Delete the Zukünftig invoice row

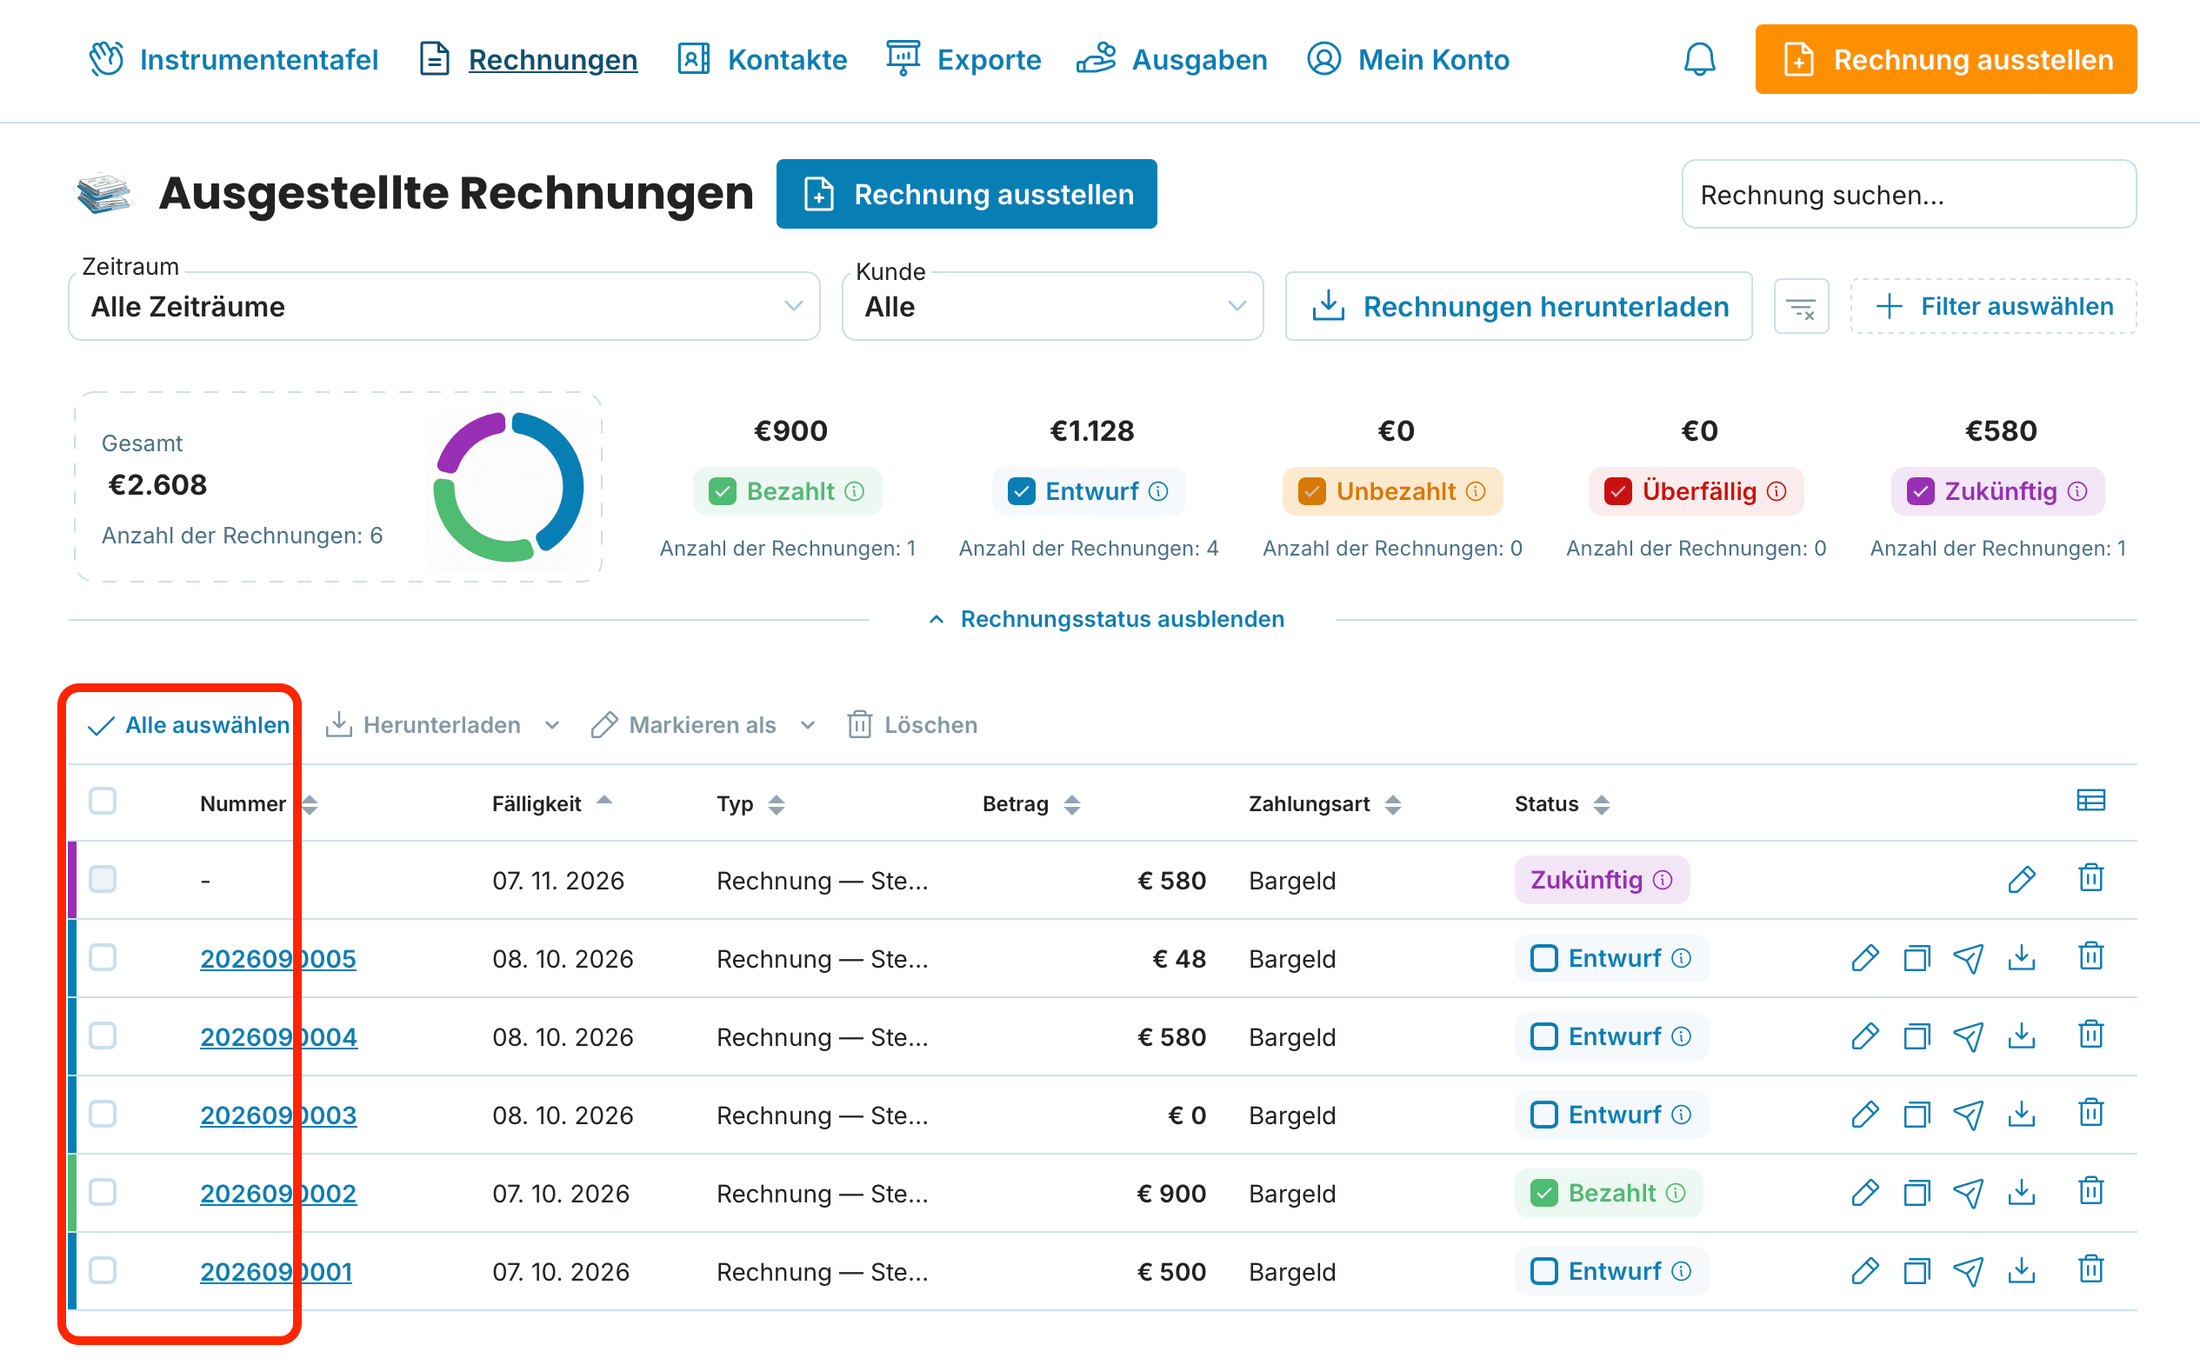[x=2090, y=878]
